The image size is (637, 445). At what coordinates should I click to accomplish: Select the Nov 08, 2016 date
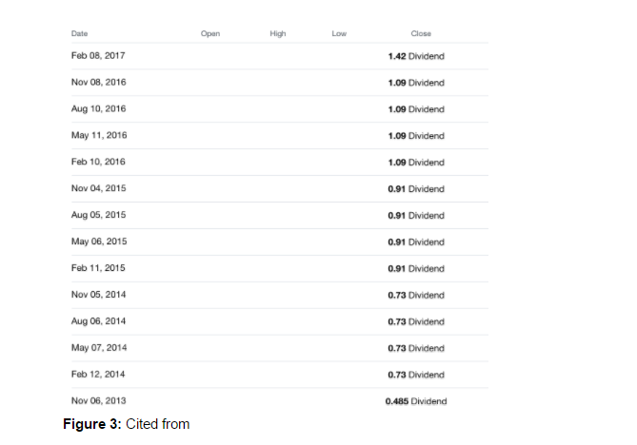click(98, 83)
